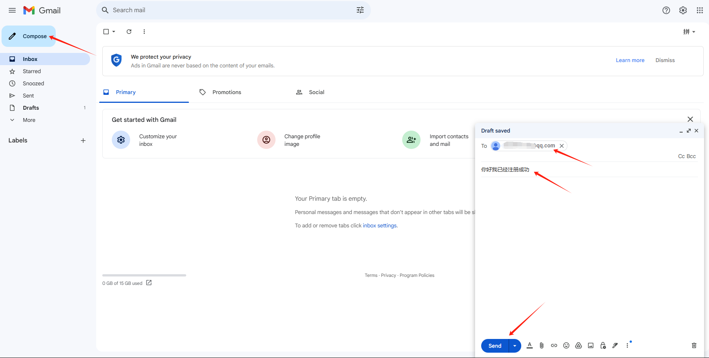
Task: Tick the select-all messages checkbox
Action: [106, 32]
